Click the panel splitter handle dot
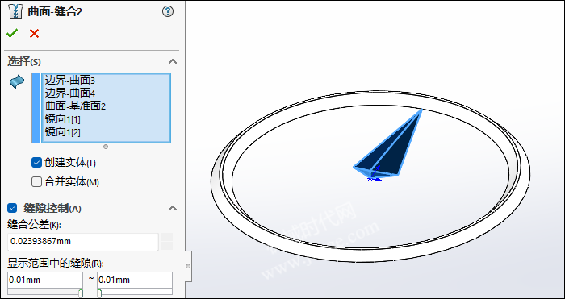Screen dimensions: 565x299 tap(188, 266)
